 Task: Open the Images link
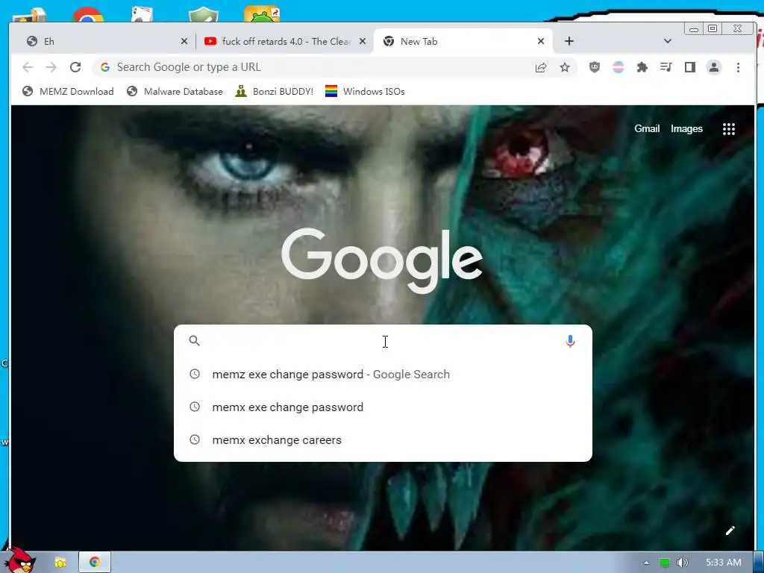(x=686, y=128)
